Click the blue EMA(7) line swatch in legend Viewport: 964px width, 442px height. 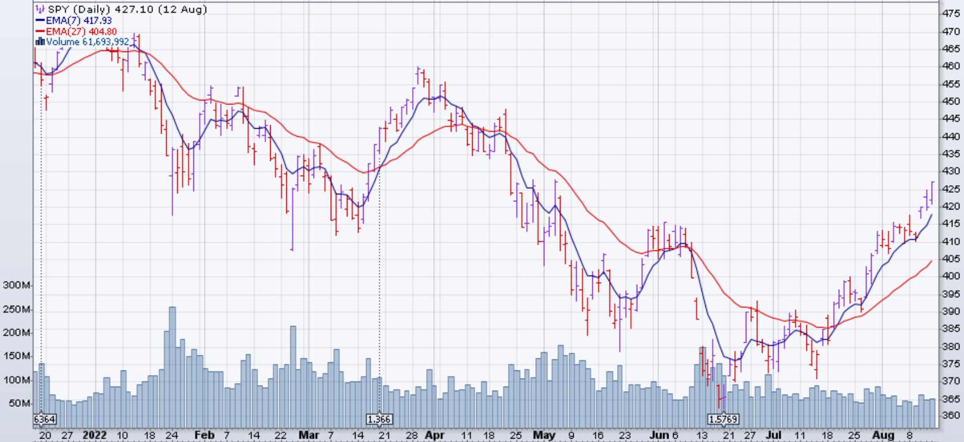pos(40,21)
